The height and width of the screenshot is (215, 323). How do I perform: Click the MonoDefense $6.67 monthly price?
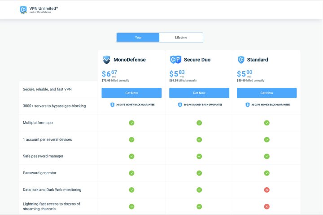(x=110, y=73)
